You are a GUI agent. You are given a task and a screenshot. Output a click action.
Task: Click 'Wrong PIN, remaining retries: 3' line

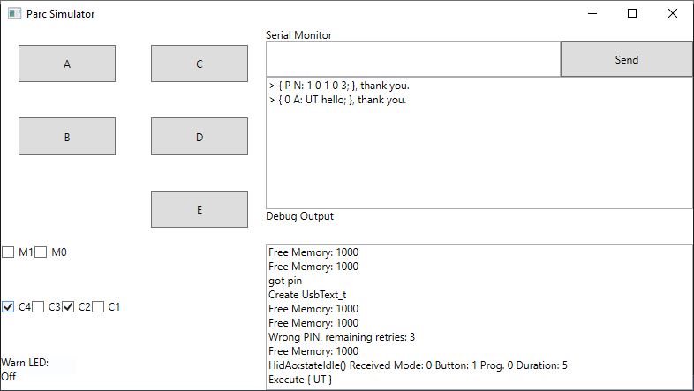pyautogui.click(x=342, y=337)
